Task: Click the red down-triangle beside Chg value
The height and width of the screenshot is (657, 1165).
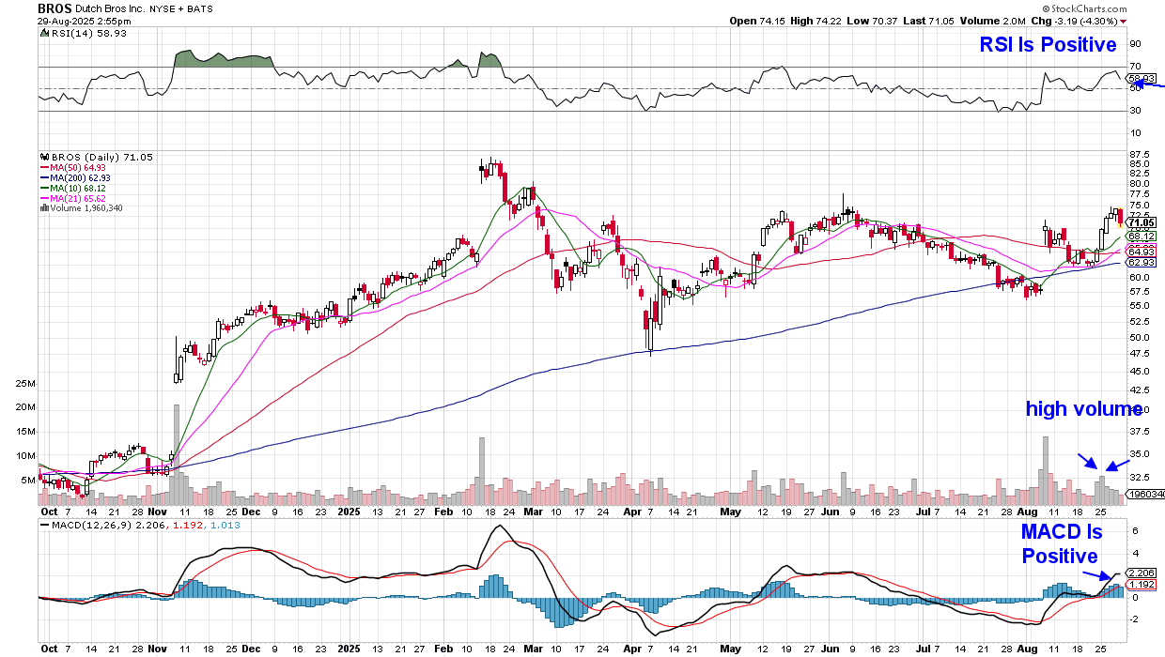Action: 1123,20
